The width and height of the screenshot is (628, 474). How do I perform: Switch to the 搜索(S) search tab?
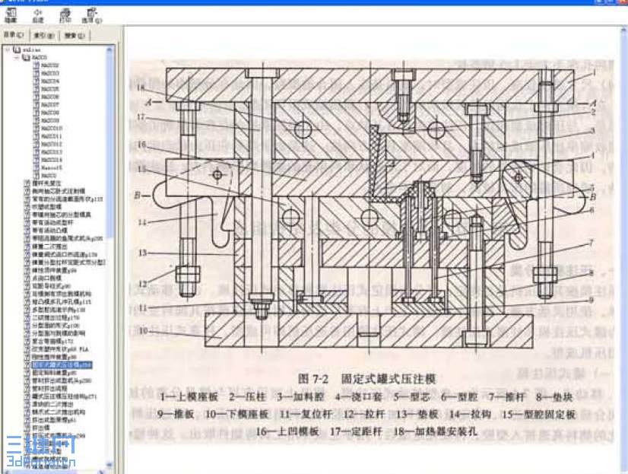(75, 35)
